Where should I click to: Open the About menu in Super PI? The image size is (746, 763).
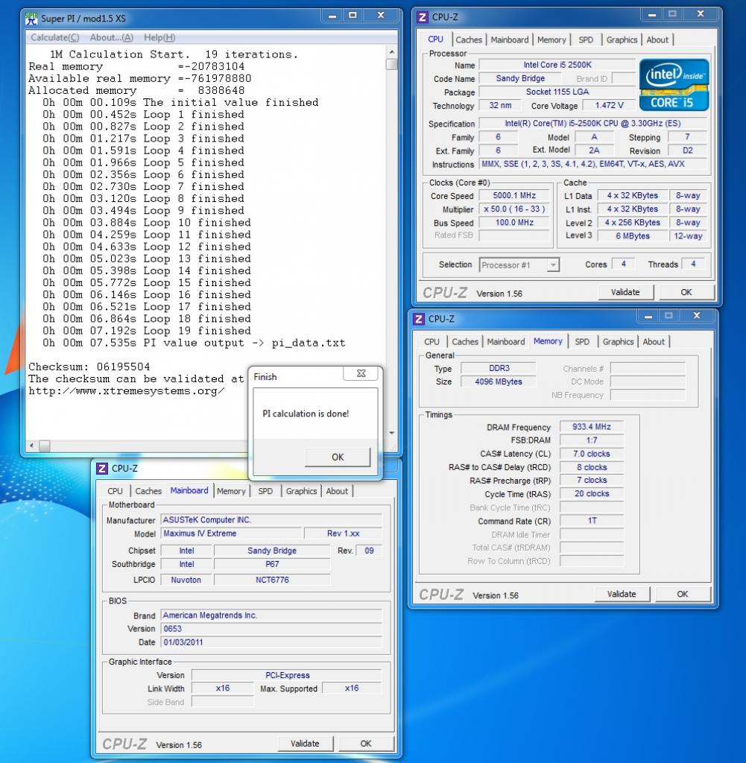[x=112, y=37]
